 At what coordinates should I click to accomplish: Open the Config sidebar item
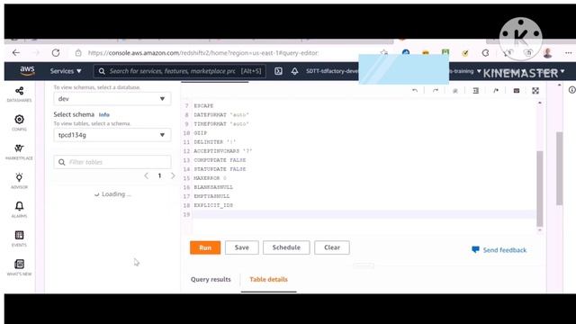[x=19, y=122]
